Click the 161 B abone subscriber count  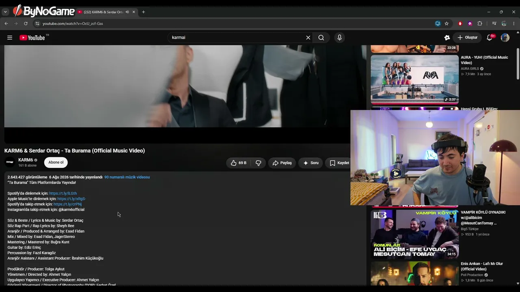28,165
